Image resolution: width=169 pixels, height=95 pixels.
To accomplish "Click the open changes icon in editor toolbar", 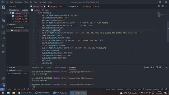I will [159, 6].
